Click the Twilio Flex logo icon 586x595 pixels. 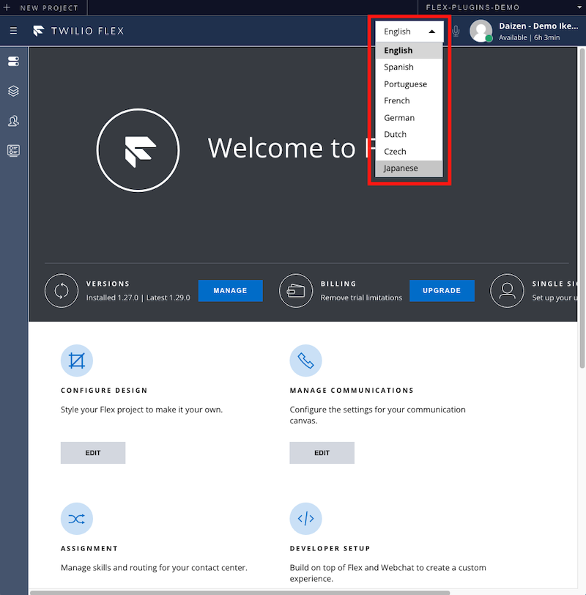[38, 31]
